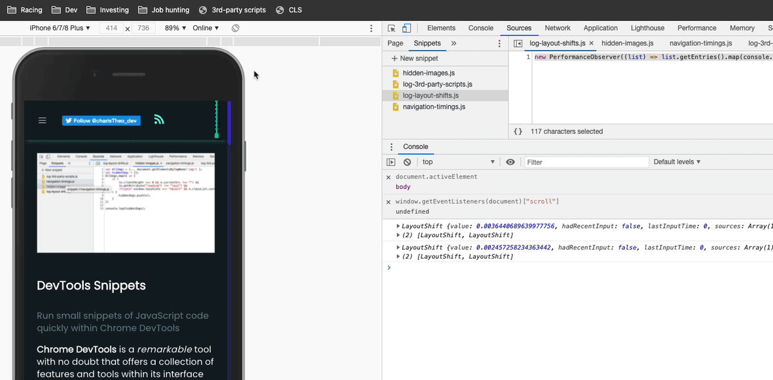Expand the first LayoutShift console entry
Image resolution: width=773 pixels, height=380 pixels.
(x=398, y=226)
